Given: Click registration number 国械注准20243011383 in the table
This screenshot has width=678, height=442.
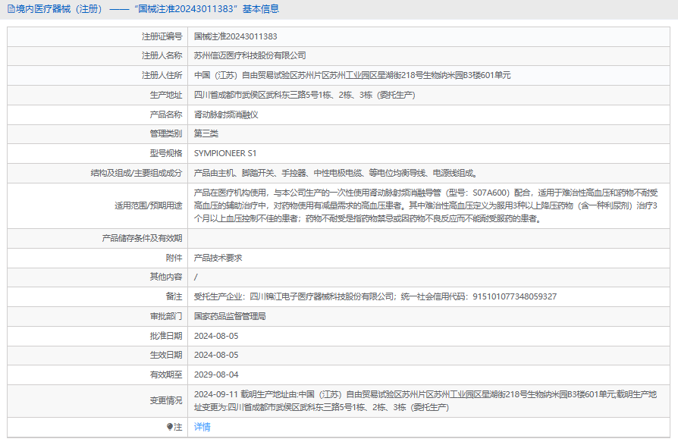Looking at the screenshot, I should click(235, 36).
